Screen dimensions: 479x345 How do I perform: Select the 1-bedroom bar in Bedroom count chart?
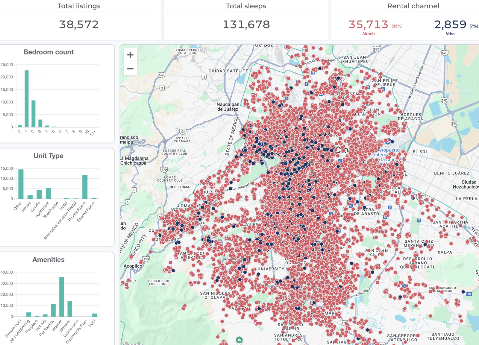coord(27,99)
